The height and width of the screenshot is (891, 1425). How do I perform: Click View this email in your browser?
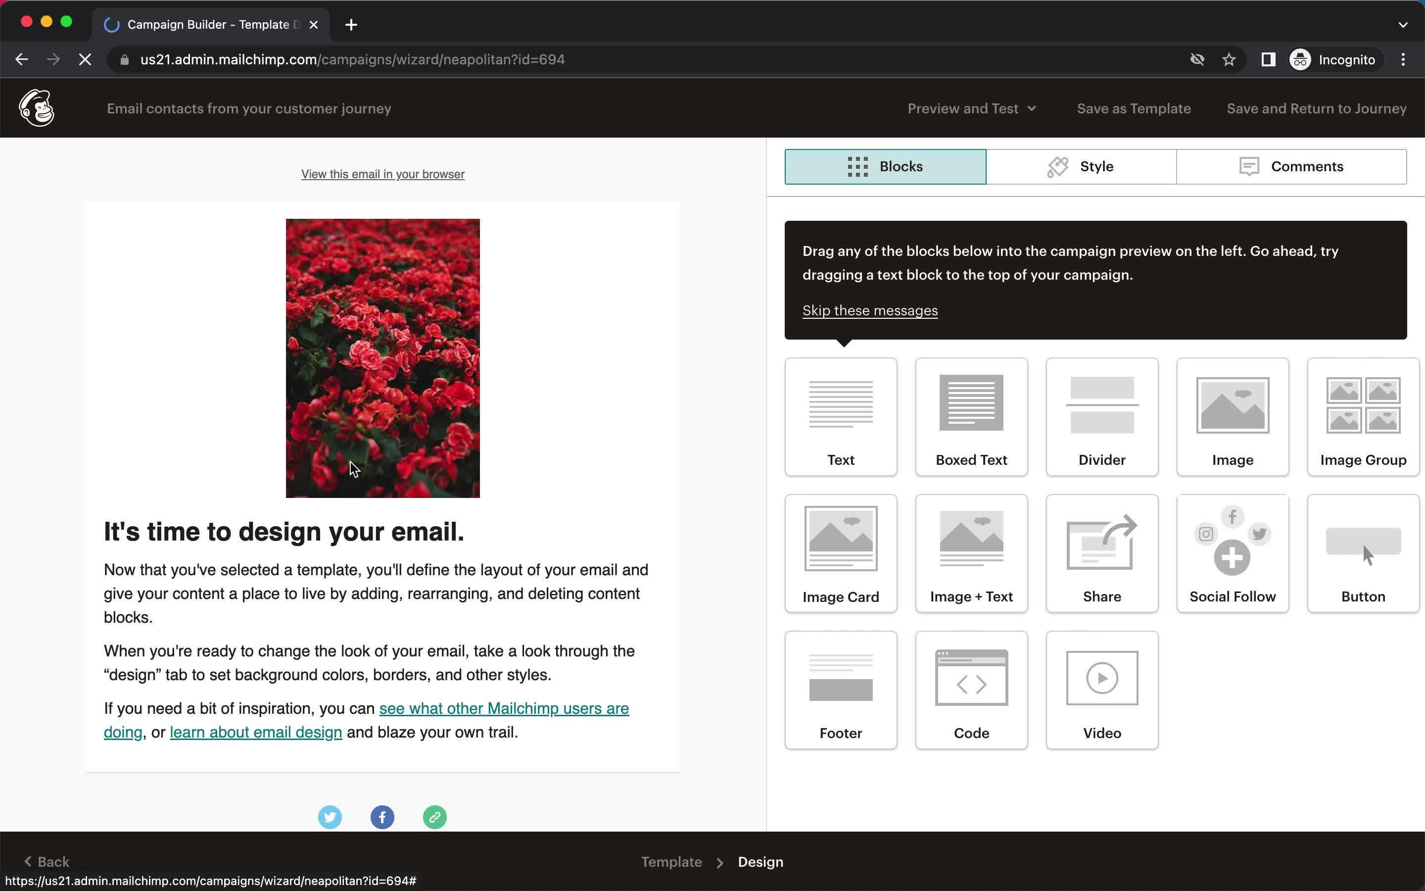pos(382,173)
